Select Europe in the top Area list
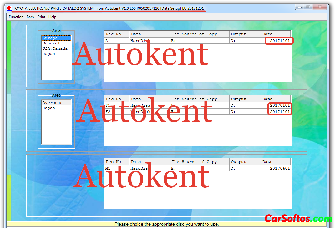 click(50, 38)
